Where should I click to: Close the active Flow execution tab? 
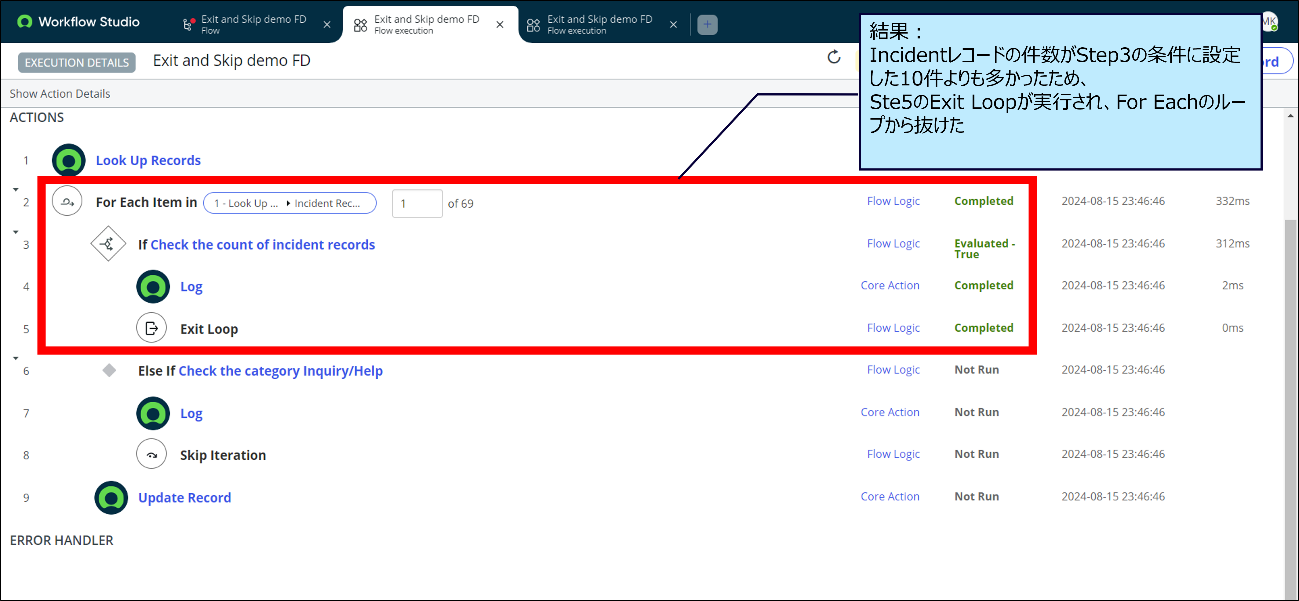(500, 24)
